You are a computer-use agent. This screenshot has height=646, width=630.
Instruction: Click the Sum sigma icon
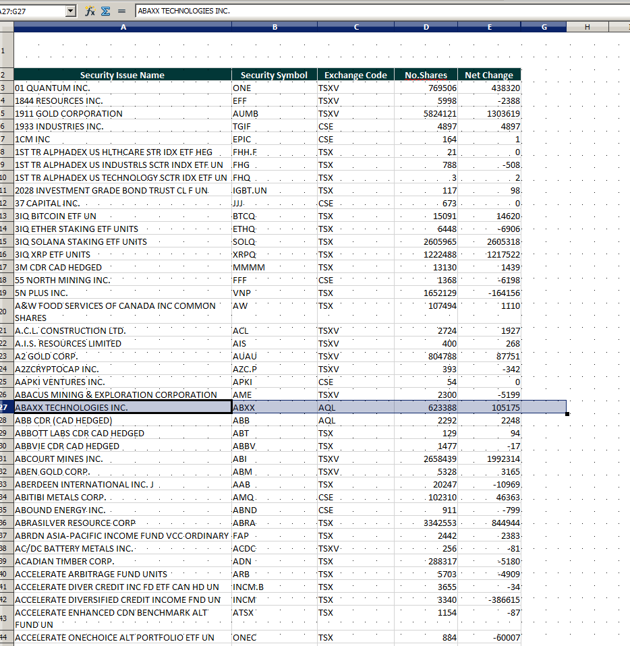[x=105, y=11]
